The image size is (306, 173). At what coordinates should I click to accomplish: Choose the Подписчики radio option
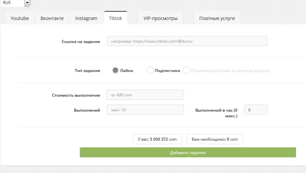tap(150, 70)
